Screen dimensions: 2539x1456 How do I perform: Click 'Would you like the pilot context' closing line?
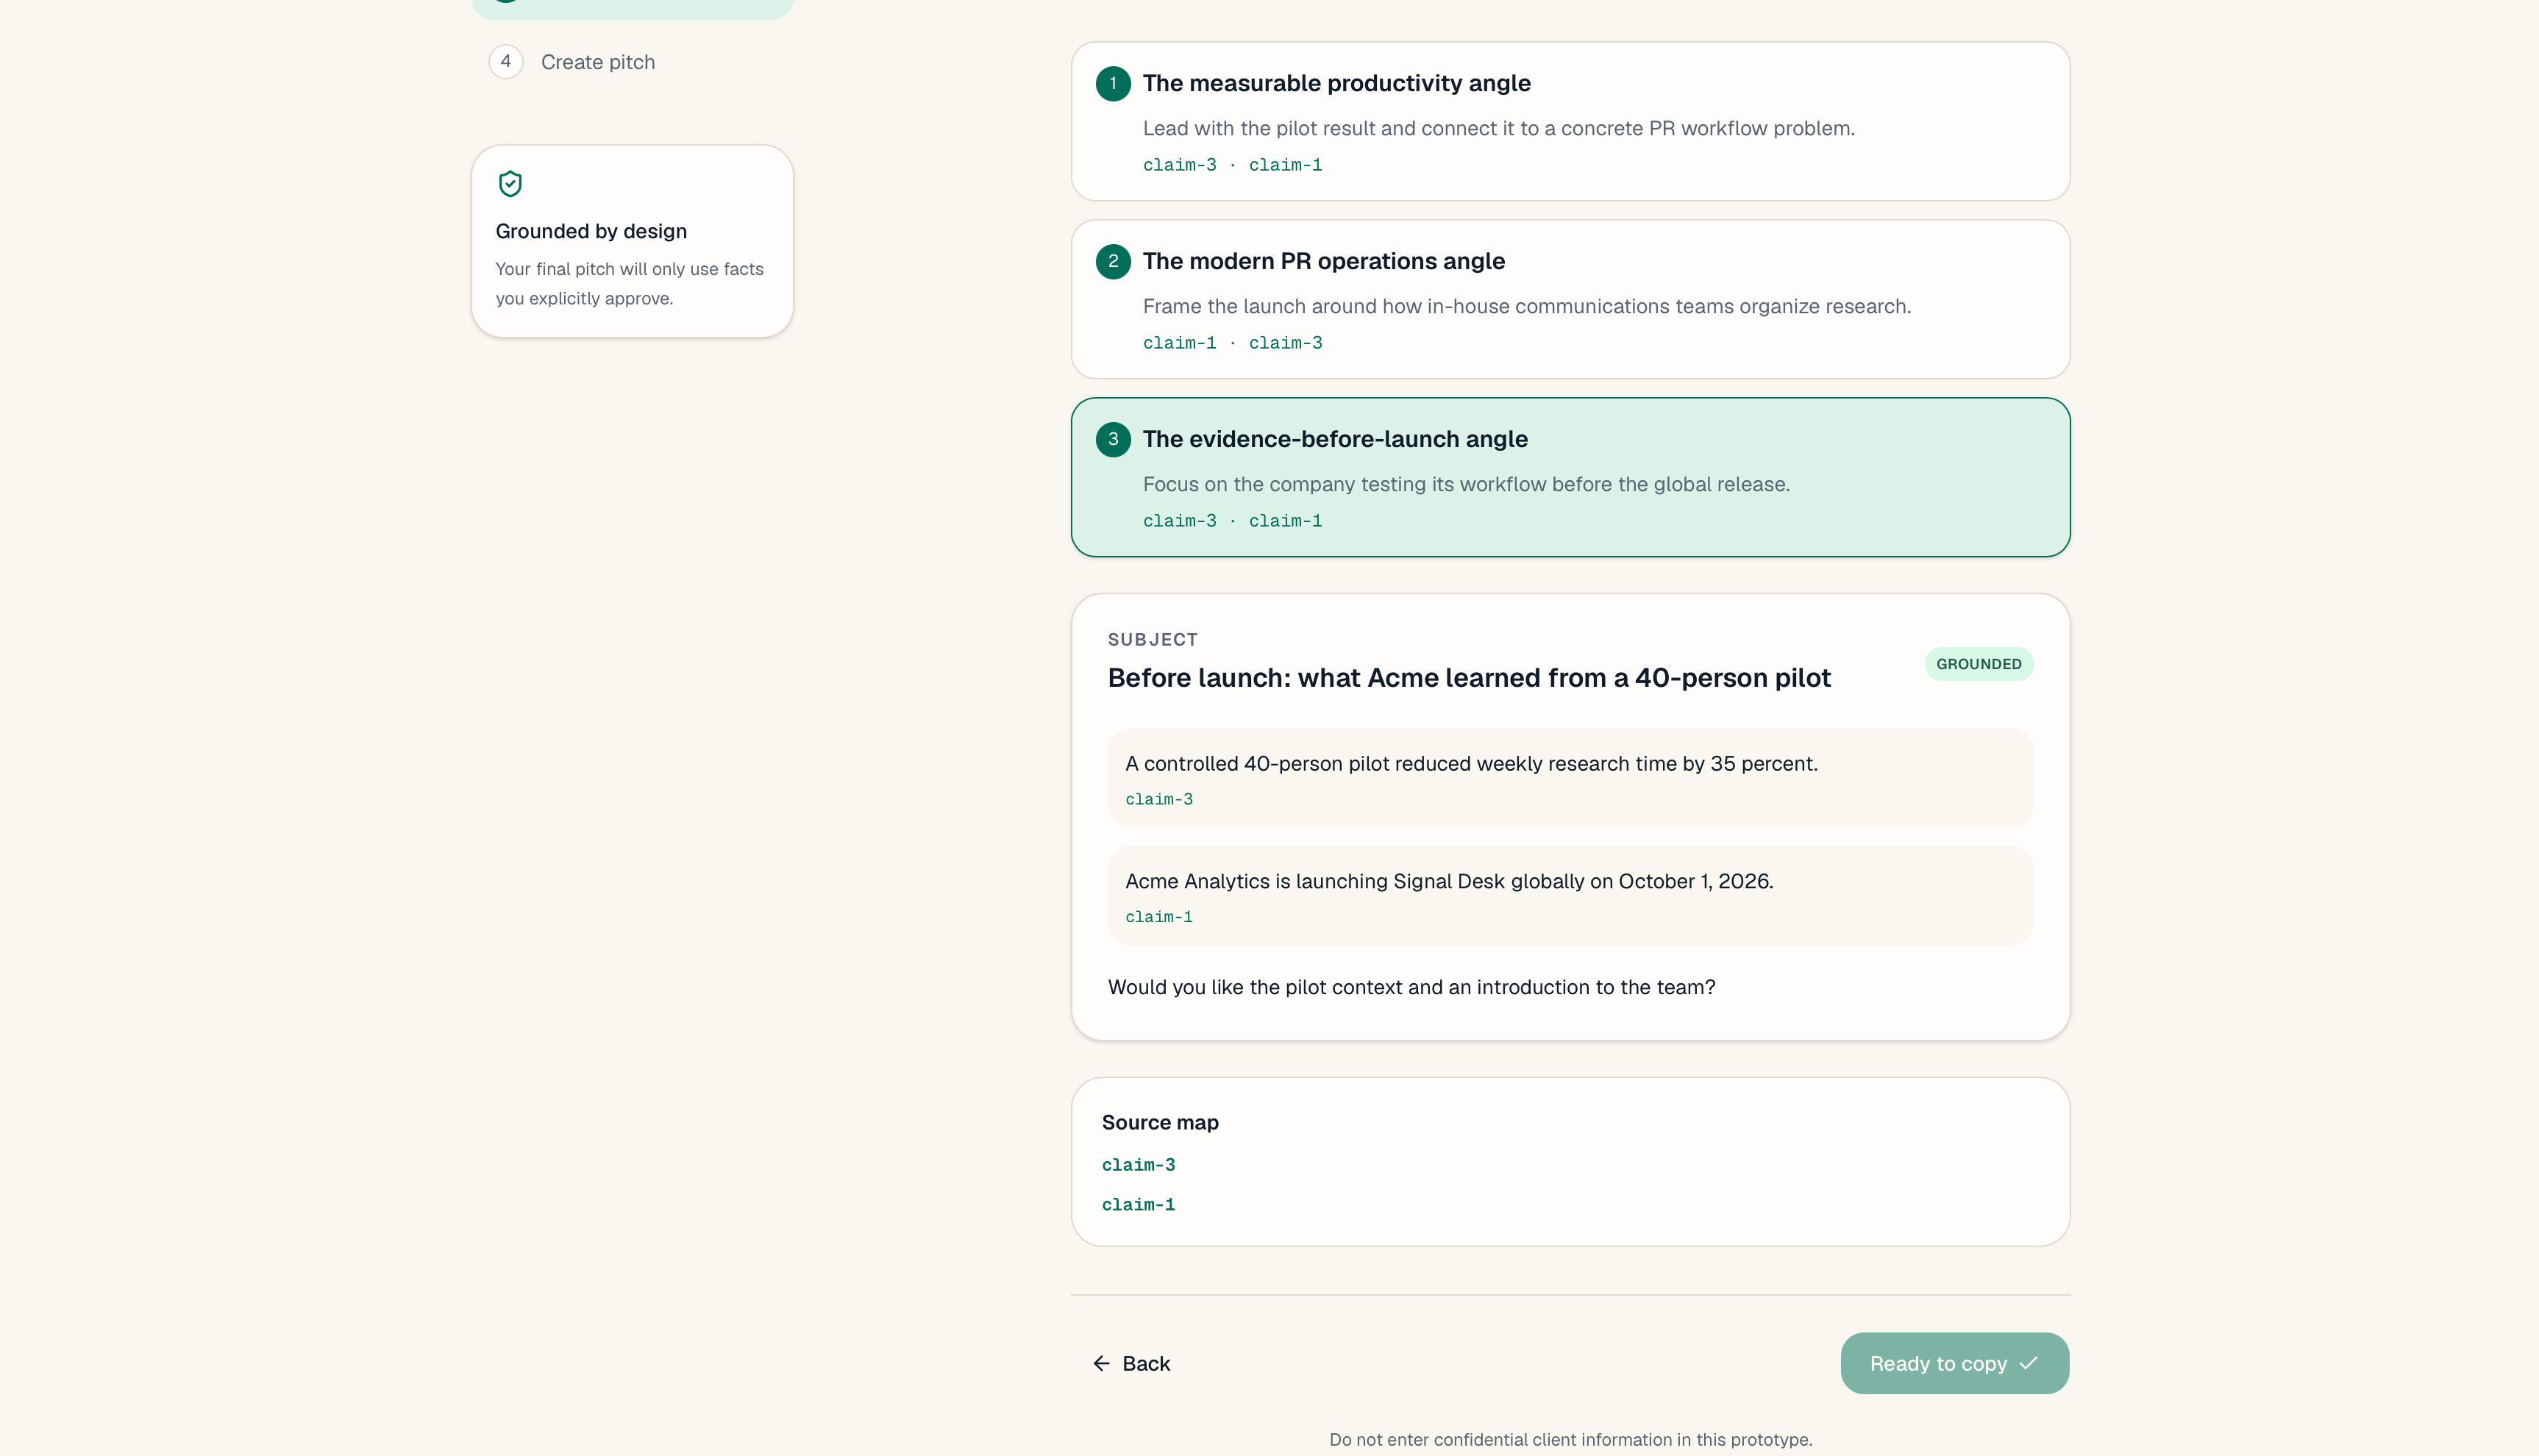pos(1411,988)
